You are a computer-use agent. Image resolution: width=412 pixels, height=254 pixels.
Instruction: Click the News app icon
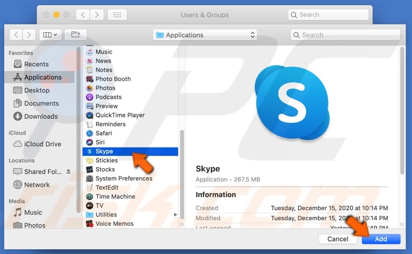[x=90, y=61]
